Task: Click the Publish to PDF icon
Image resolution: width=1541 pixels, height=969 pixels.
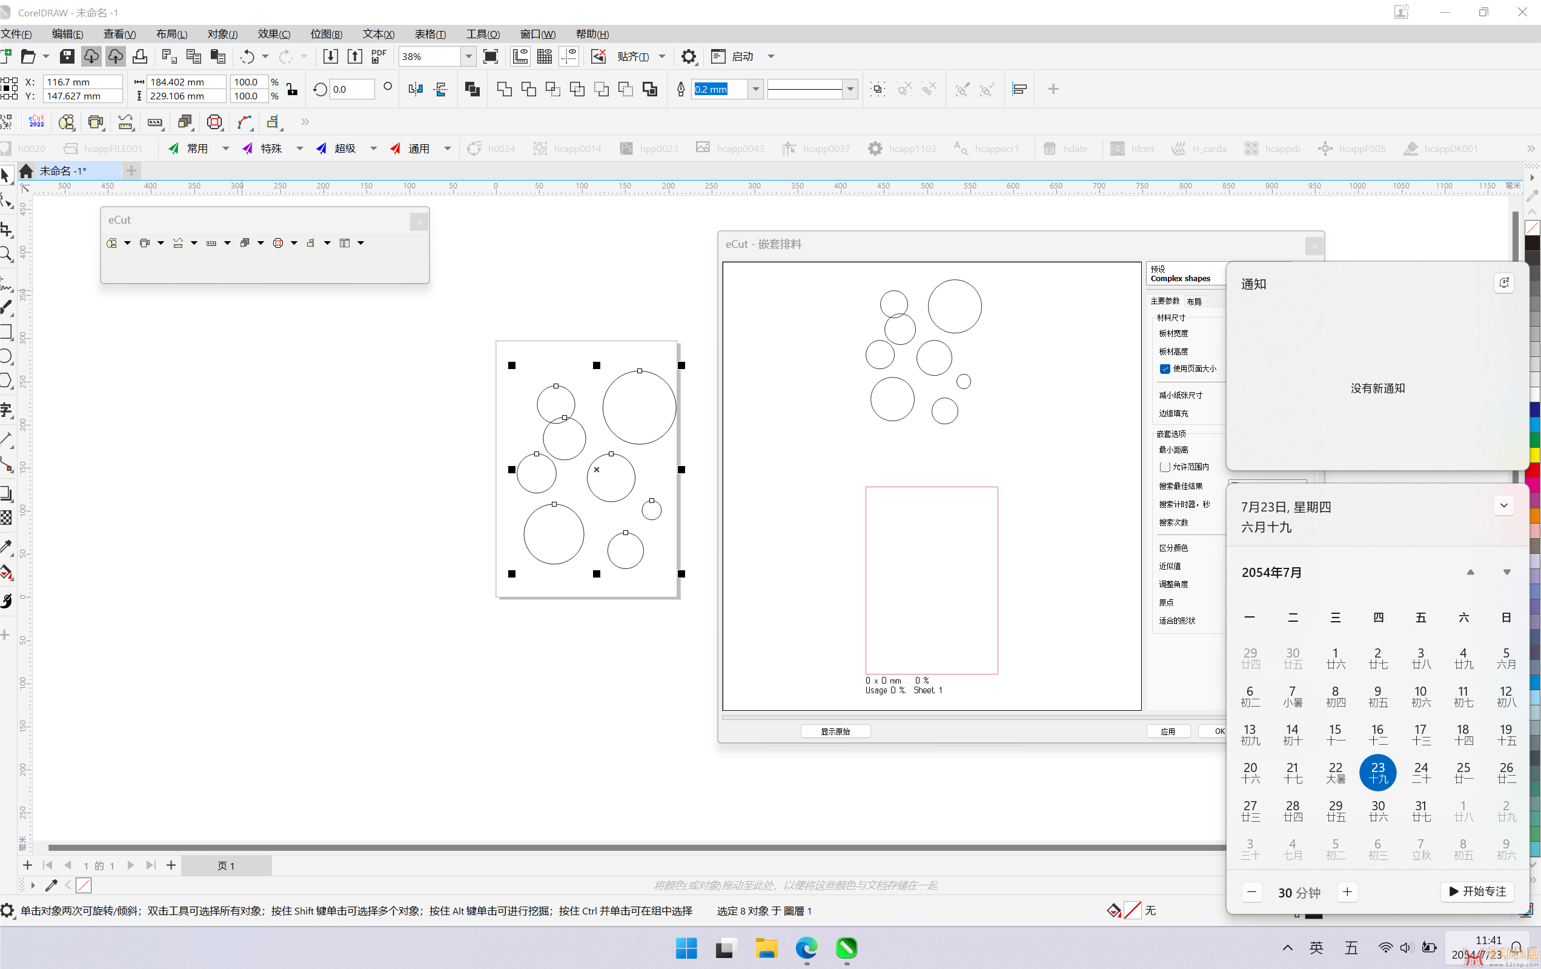Action: (x=379, y=56)
